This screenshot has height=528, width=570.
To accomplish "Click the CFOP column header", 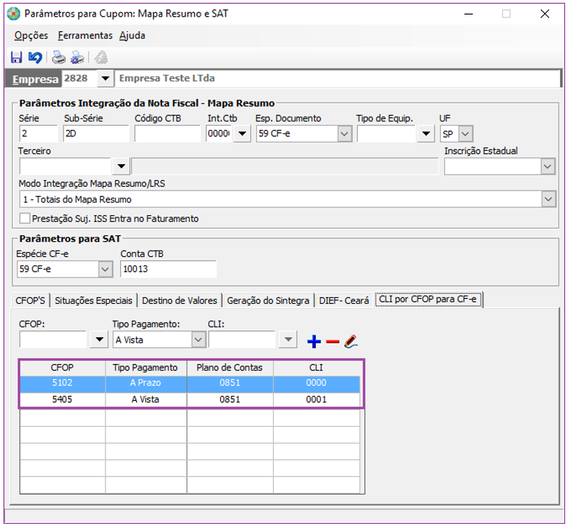I will [62, 368].
